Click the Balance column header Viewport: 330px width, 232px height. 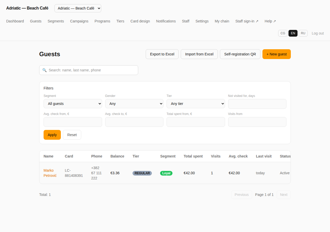tap(117, 156)
